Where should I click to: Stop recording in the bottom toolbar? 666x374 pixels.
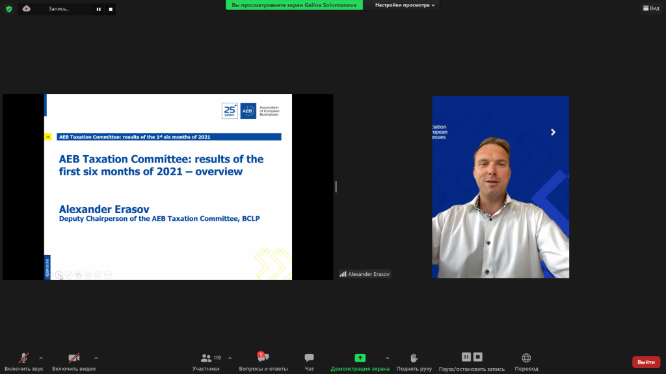click(478, 357)
